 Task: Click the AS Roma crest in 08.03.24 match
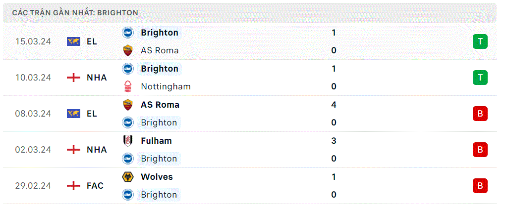[128, 105]
